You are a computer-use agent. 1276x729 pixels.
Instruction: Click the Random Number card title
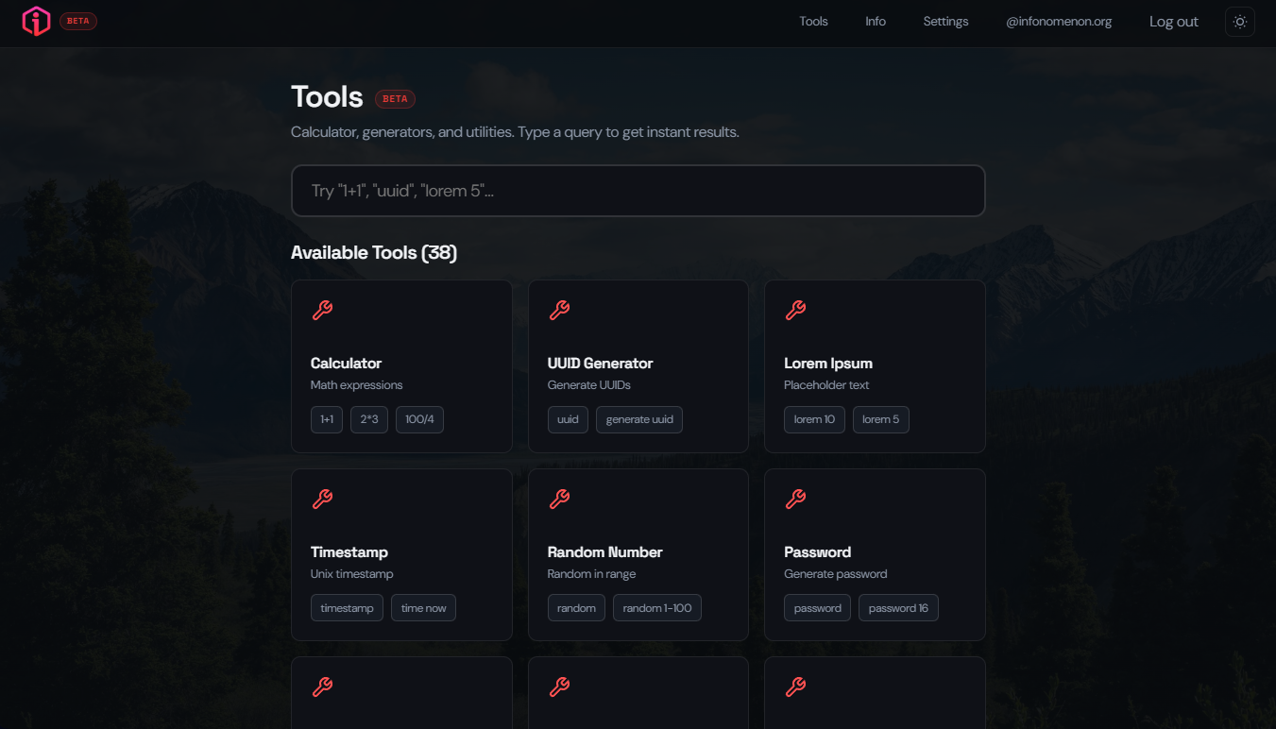pyautogui.click(x=605, y=552)
